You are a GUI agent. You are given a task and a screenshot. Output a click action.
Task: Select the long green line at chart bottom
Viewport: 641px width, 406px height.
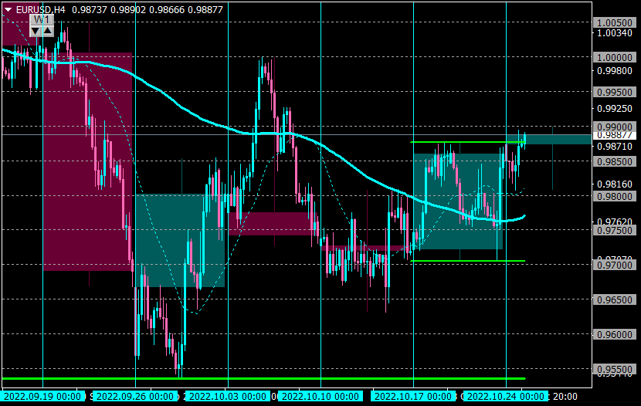263,379
